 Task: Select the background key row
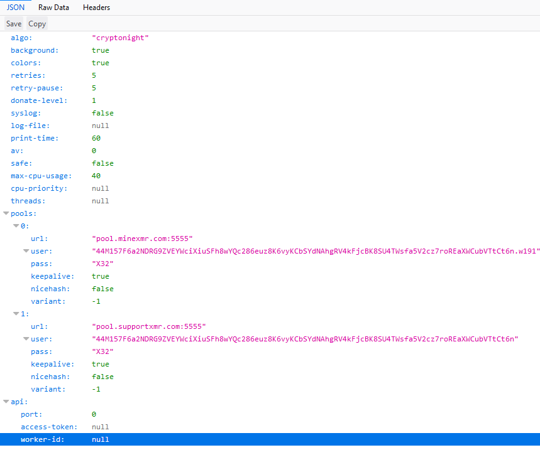[x=270, y=50]
